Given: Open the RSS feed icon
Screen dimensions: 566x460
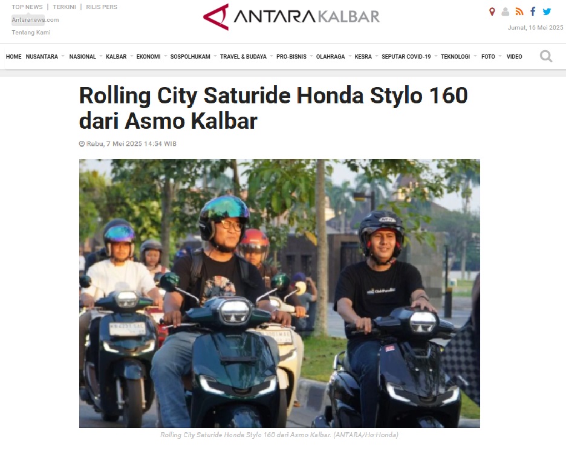Looking at the screenshot, I should point(519,12).
